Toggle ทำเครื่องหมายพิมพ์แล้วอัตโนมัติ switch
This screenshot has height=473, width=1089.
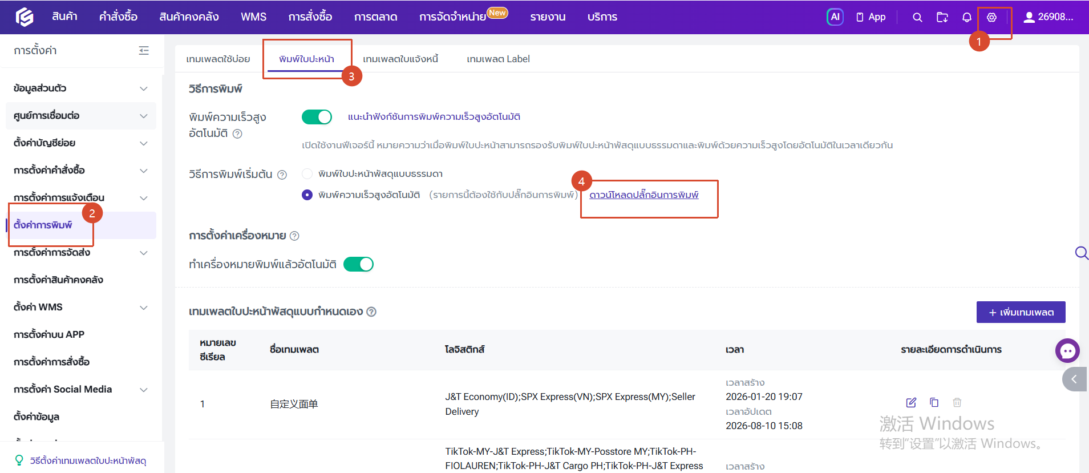358,264
